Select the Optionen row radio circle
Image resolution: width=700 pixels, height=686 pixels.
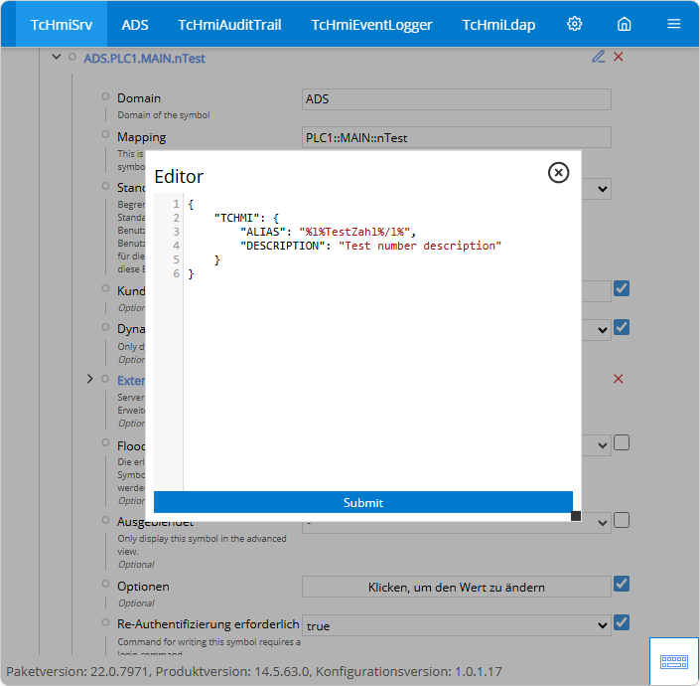coord(105,584)
